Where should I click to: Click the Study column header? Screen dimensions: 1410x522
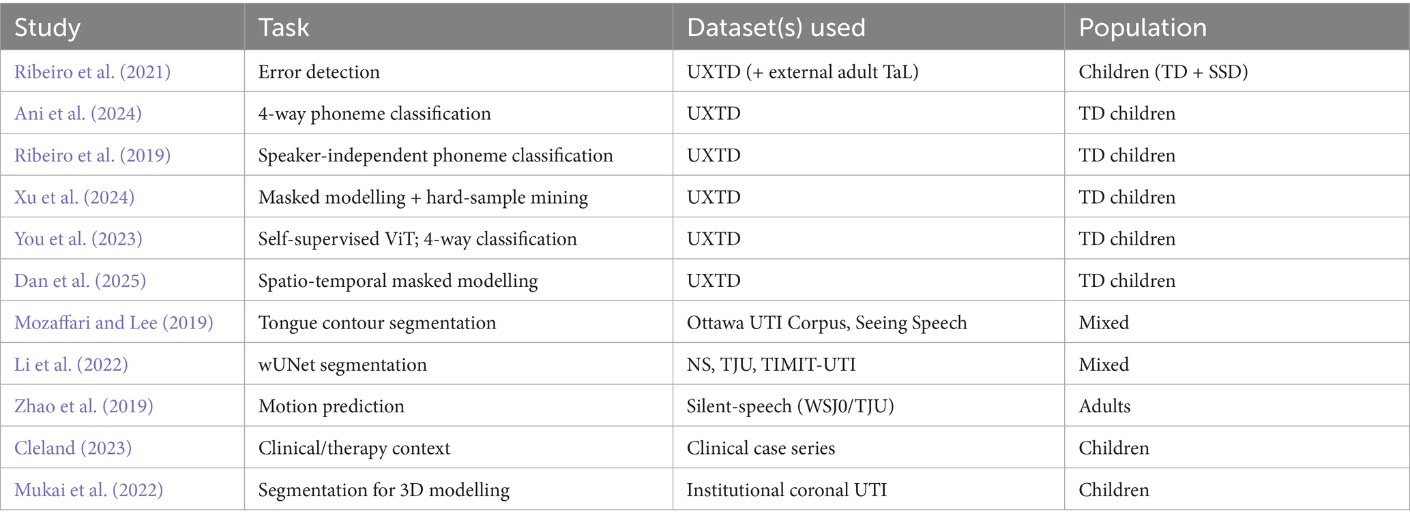coord(47,27)
